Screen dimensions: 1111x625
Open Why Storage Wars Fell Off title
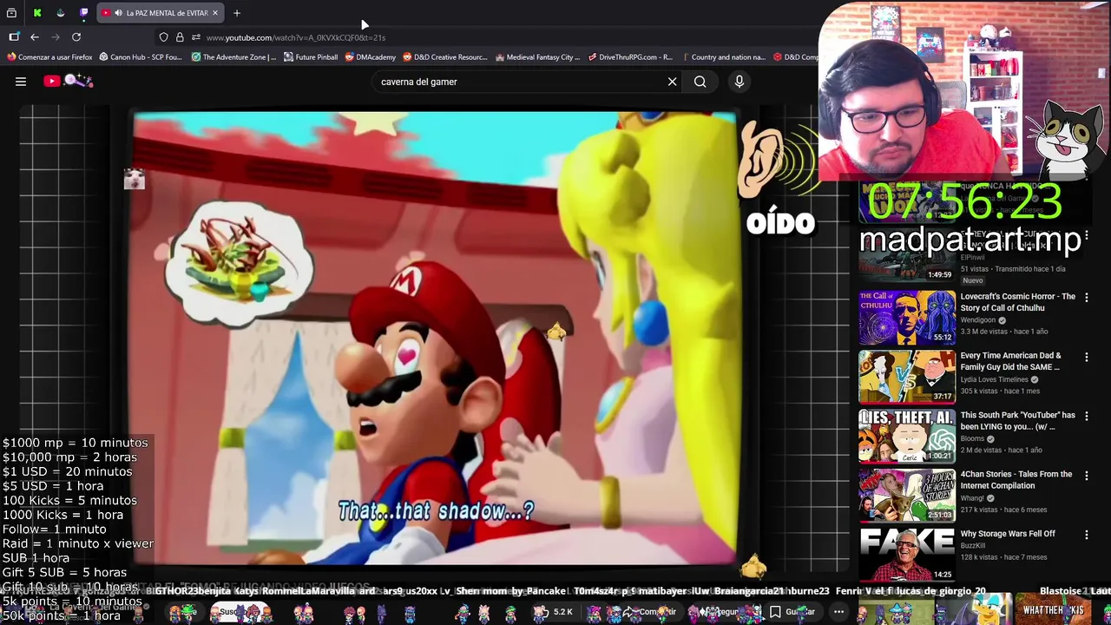click(x=1008, y=534)
